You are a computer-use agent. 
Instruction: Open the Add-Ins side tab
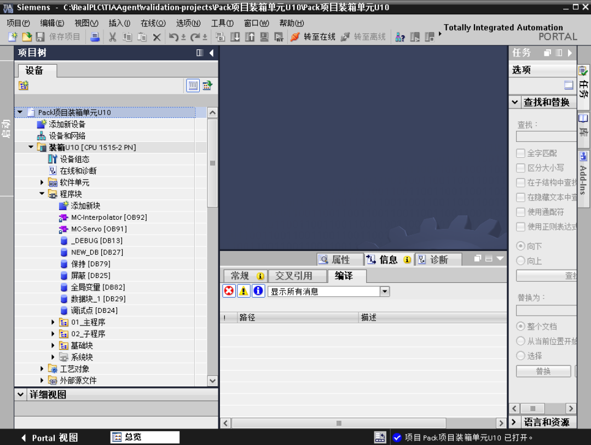click(583, 178)
